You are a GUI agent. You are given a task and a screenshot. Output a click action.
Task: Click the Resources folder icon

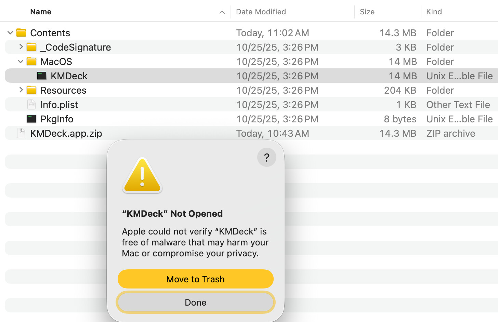coord(31,90)
